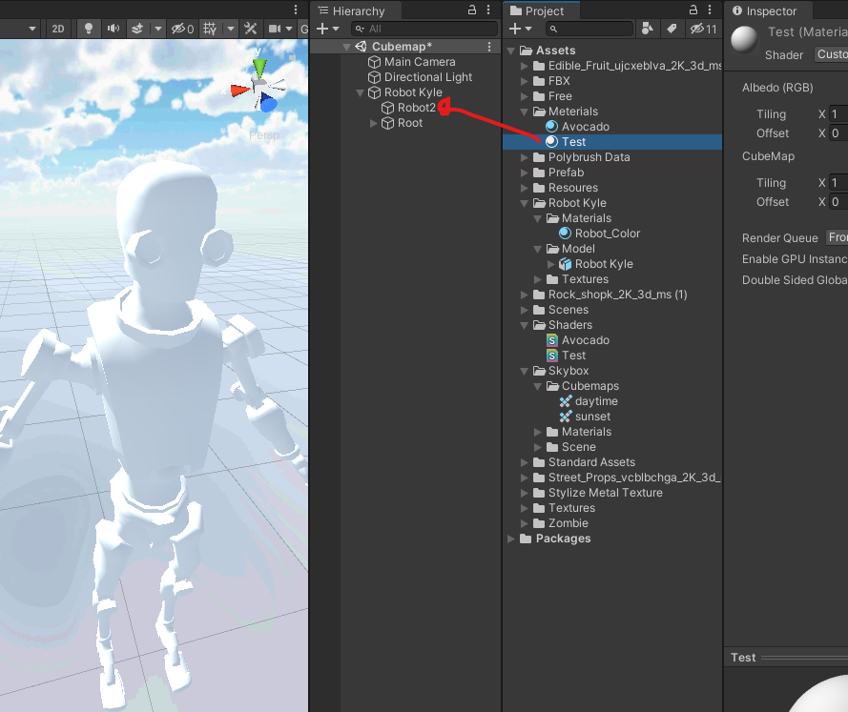Click the orientation gizmo's green Y axis cone
The height and width of the screenshot is (712, 848).
(259, 68)
